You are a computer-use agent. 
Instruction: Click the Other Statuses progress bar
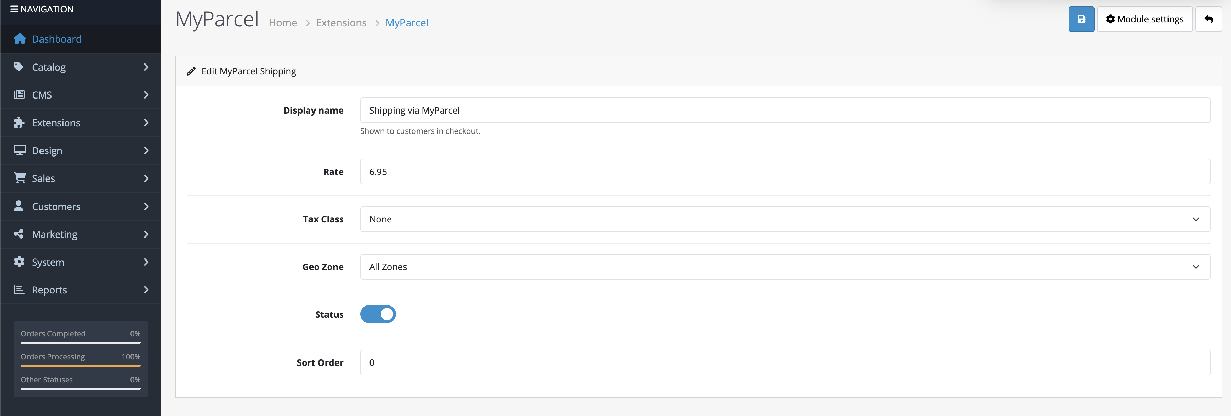(x=80, y=388)
